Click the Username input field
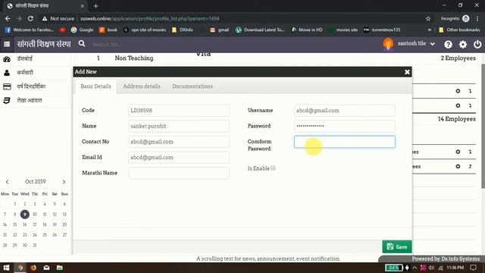 (345, 111)
